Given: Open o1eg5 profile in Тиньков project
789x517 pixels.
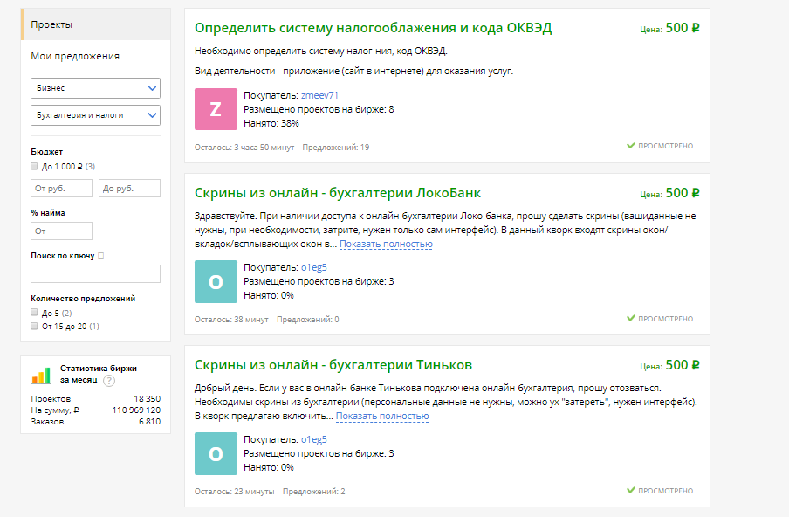Looking at the screenshot, I should tap(314, 439).
